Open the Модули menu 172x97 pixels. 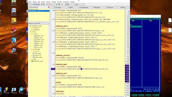click(54, 2)
